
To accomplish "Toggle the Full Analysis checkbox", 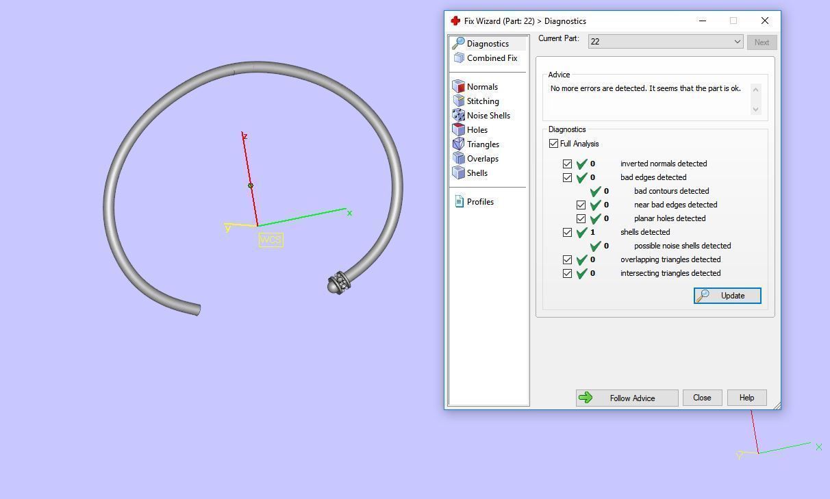I will pyautogui.click(x=554, y=144).
